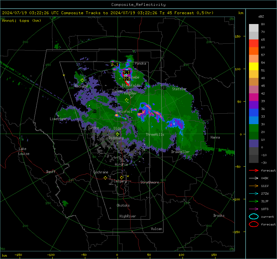Click the Blackfalds city label
This screenshot has height=259, width=277.
(131, 85)
